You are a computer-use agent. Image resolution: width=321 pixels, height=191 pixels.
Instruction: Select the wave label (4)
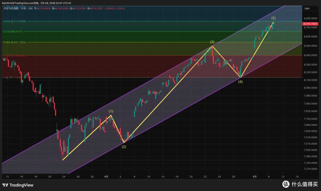240,82
